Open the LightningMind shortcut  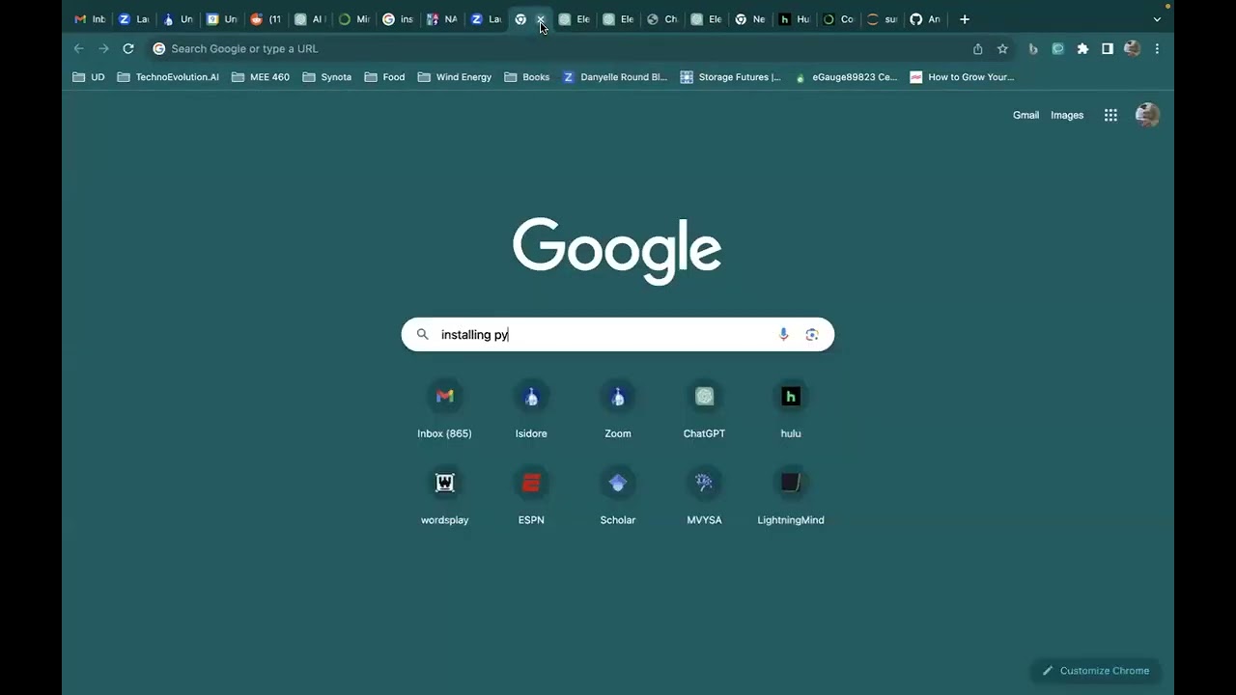pyautogui.click(x=791, y=497)
